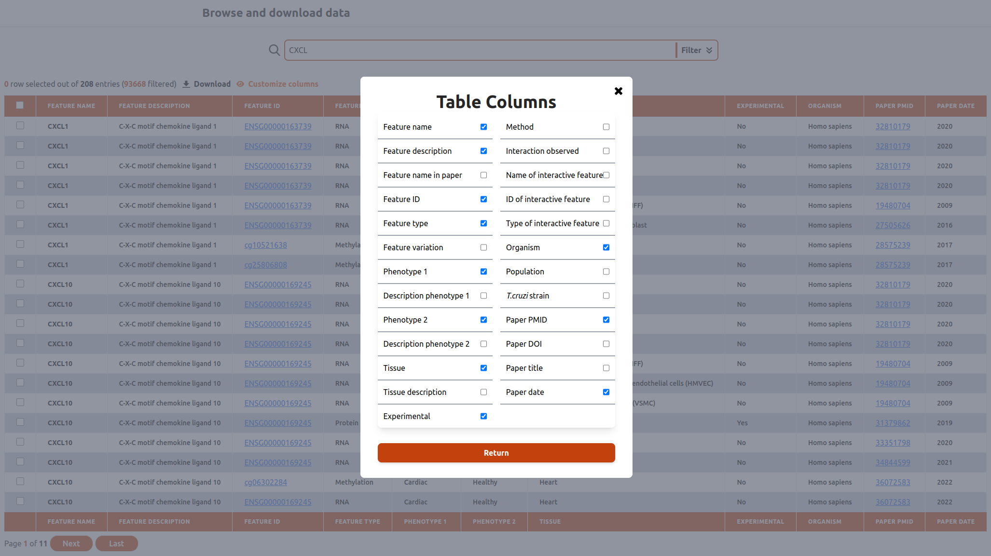Screen dimensions: 991x556
Task: Select the first CXCL1 row checkbox
Action: coord(20,125)
